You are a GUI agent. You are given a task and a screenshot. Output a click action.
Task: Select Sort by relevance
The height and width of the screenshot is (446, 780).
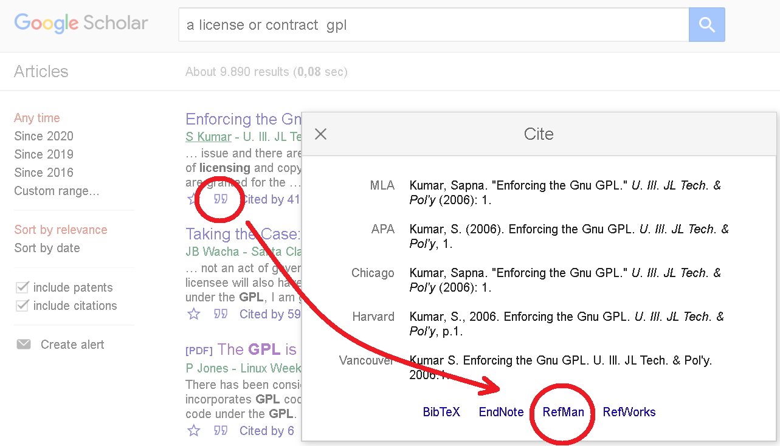tap(61, 230)
